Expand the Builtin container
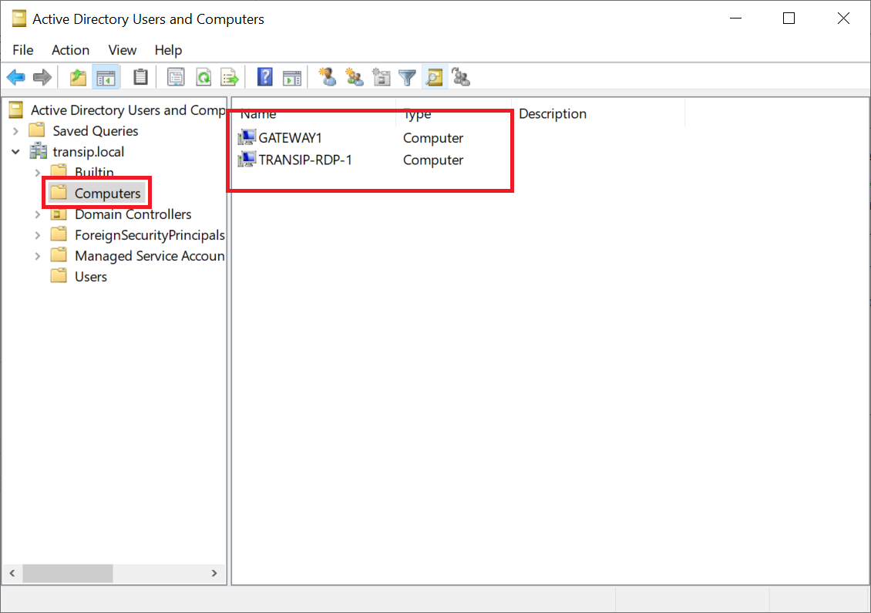The image size is (871, 613). click(x=38, y=173)
